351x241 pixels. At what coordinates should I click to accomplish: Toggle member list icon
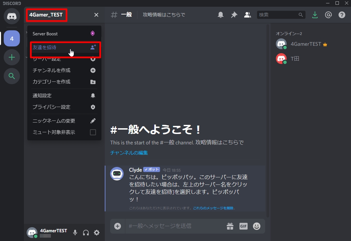[x=247, y=15]
